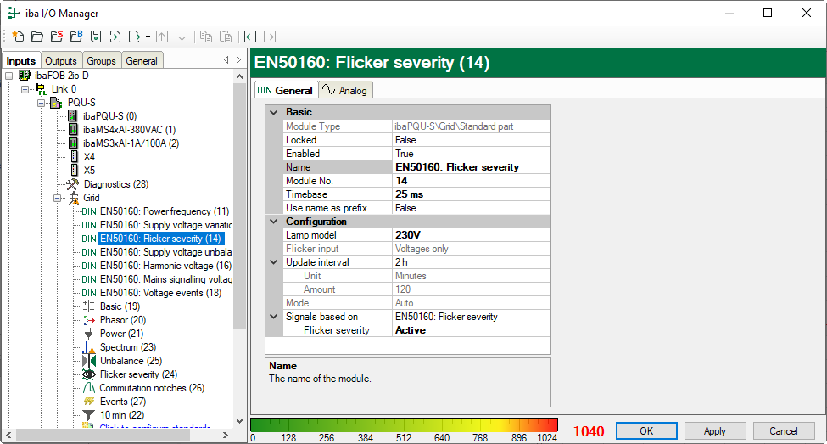Toggle the Enabled property value True

471,154
